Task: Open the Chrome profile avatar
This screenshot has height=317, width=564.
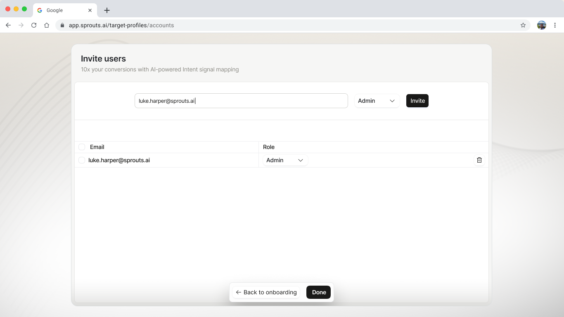Action: click(x=542, y=25)
